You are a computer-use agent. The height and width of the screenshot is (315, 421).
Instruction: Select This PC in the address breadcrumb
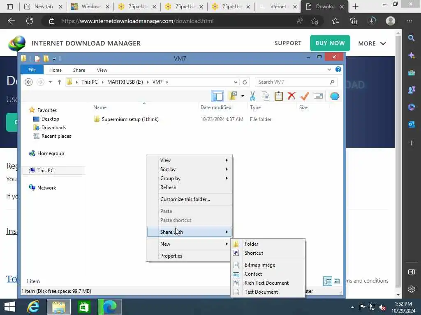pos(89,82)
